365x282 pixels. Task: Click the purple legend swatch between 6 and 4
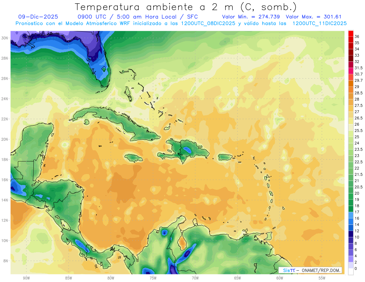351,253
